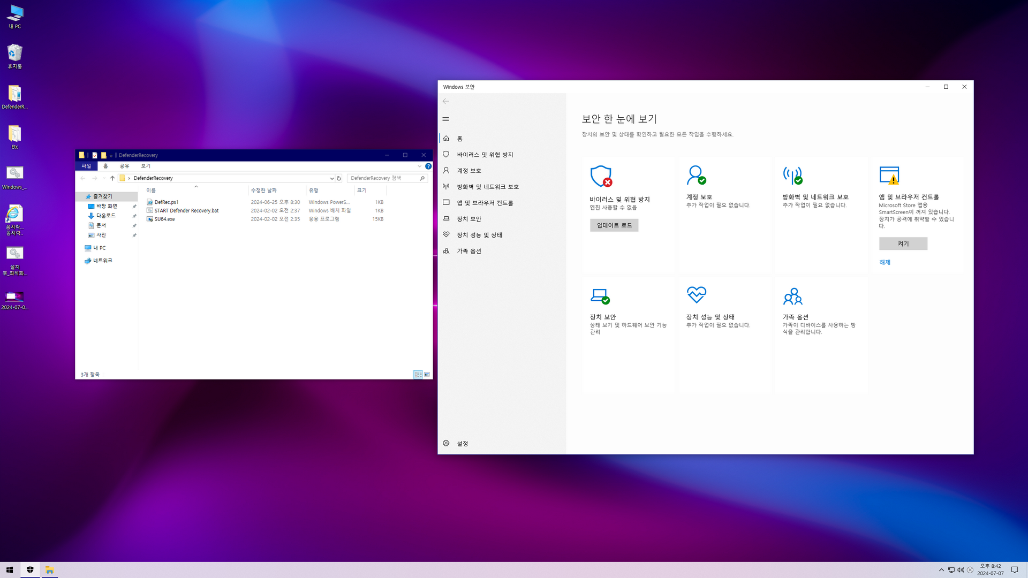
Task: Click Settings gear in Windows Security sidebar
Action: (x=446, y=443)
